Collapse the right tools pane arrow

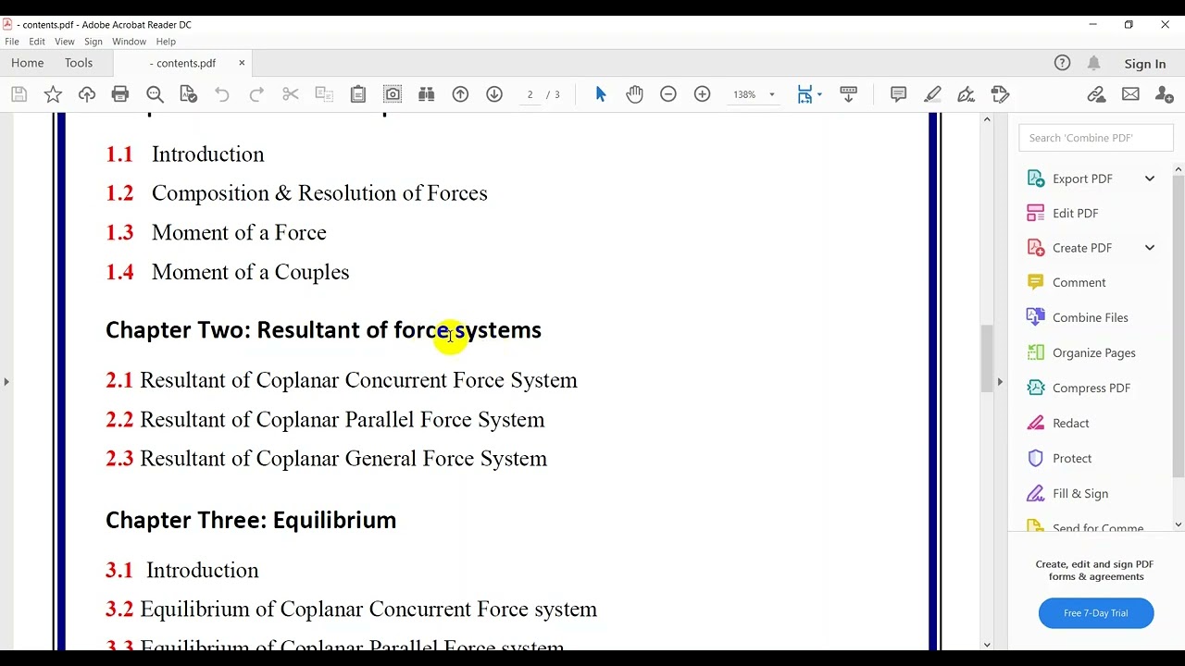(x=1000, y=381)
